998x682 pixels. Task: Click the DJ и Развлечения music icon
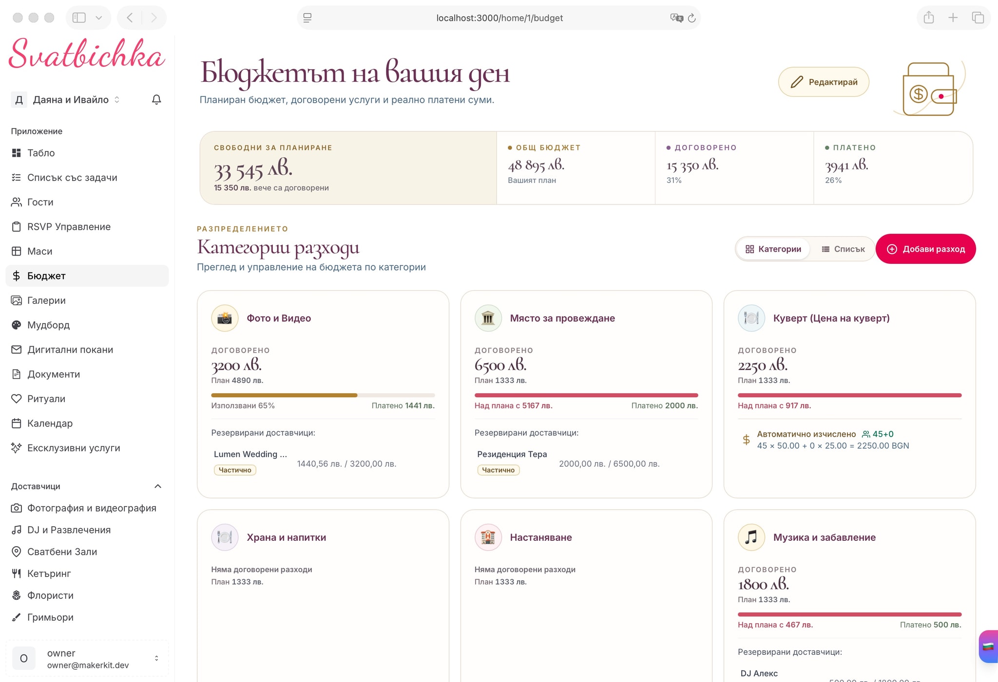17,530
